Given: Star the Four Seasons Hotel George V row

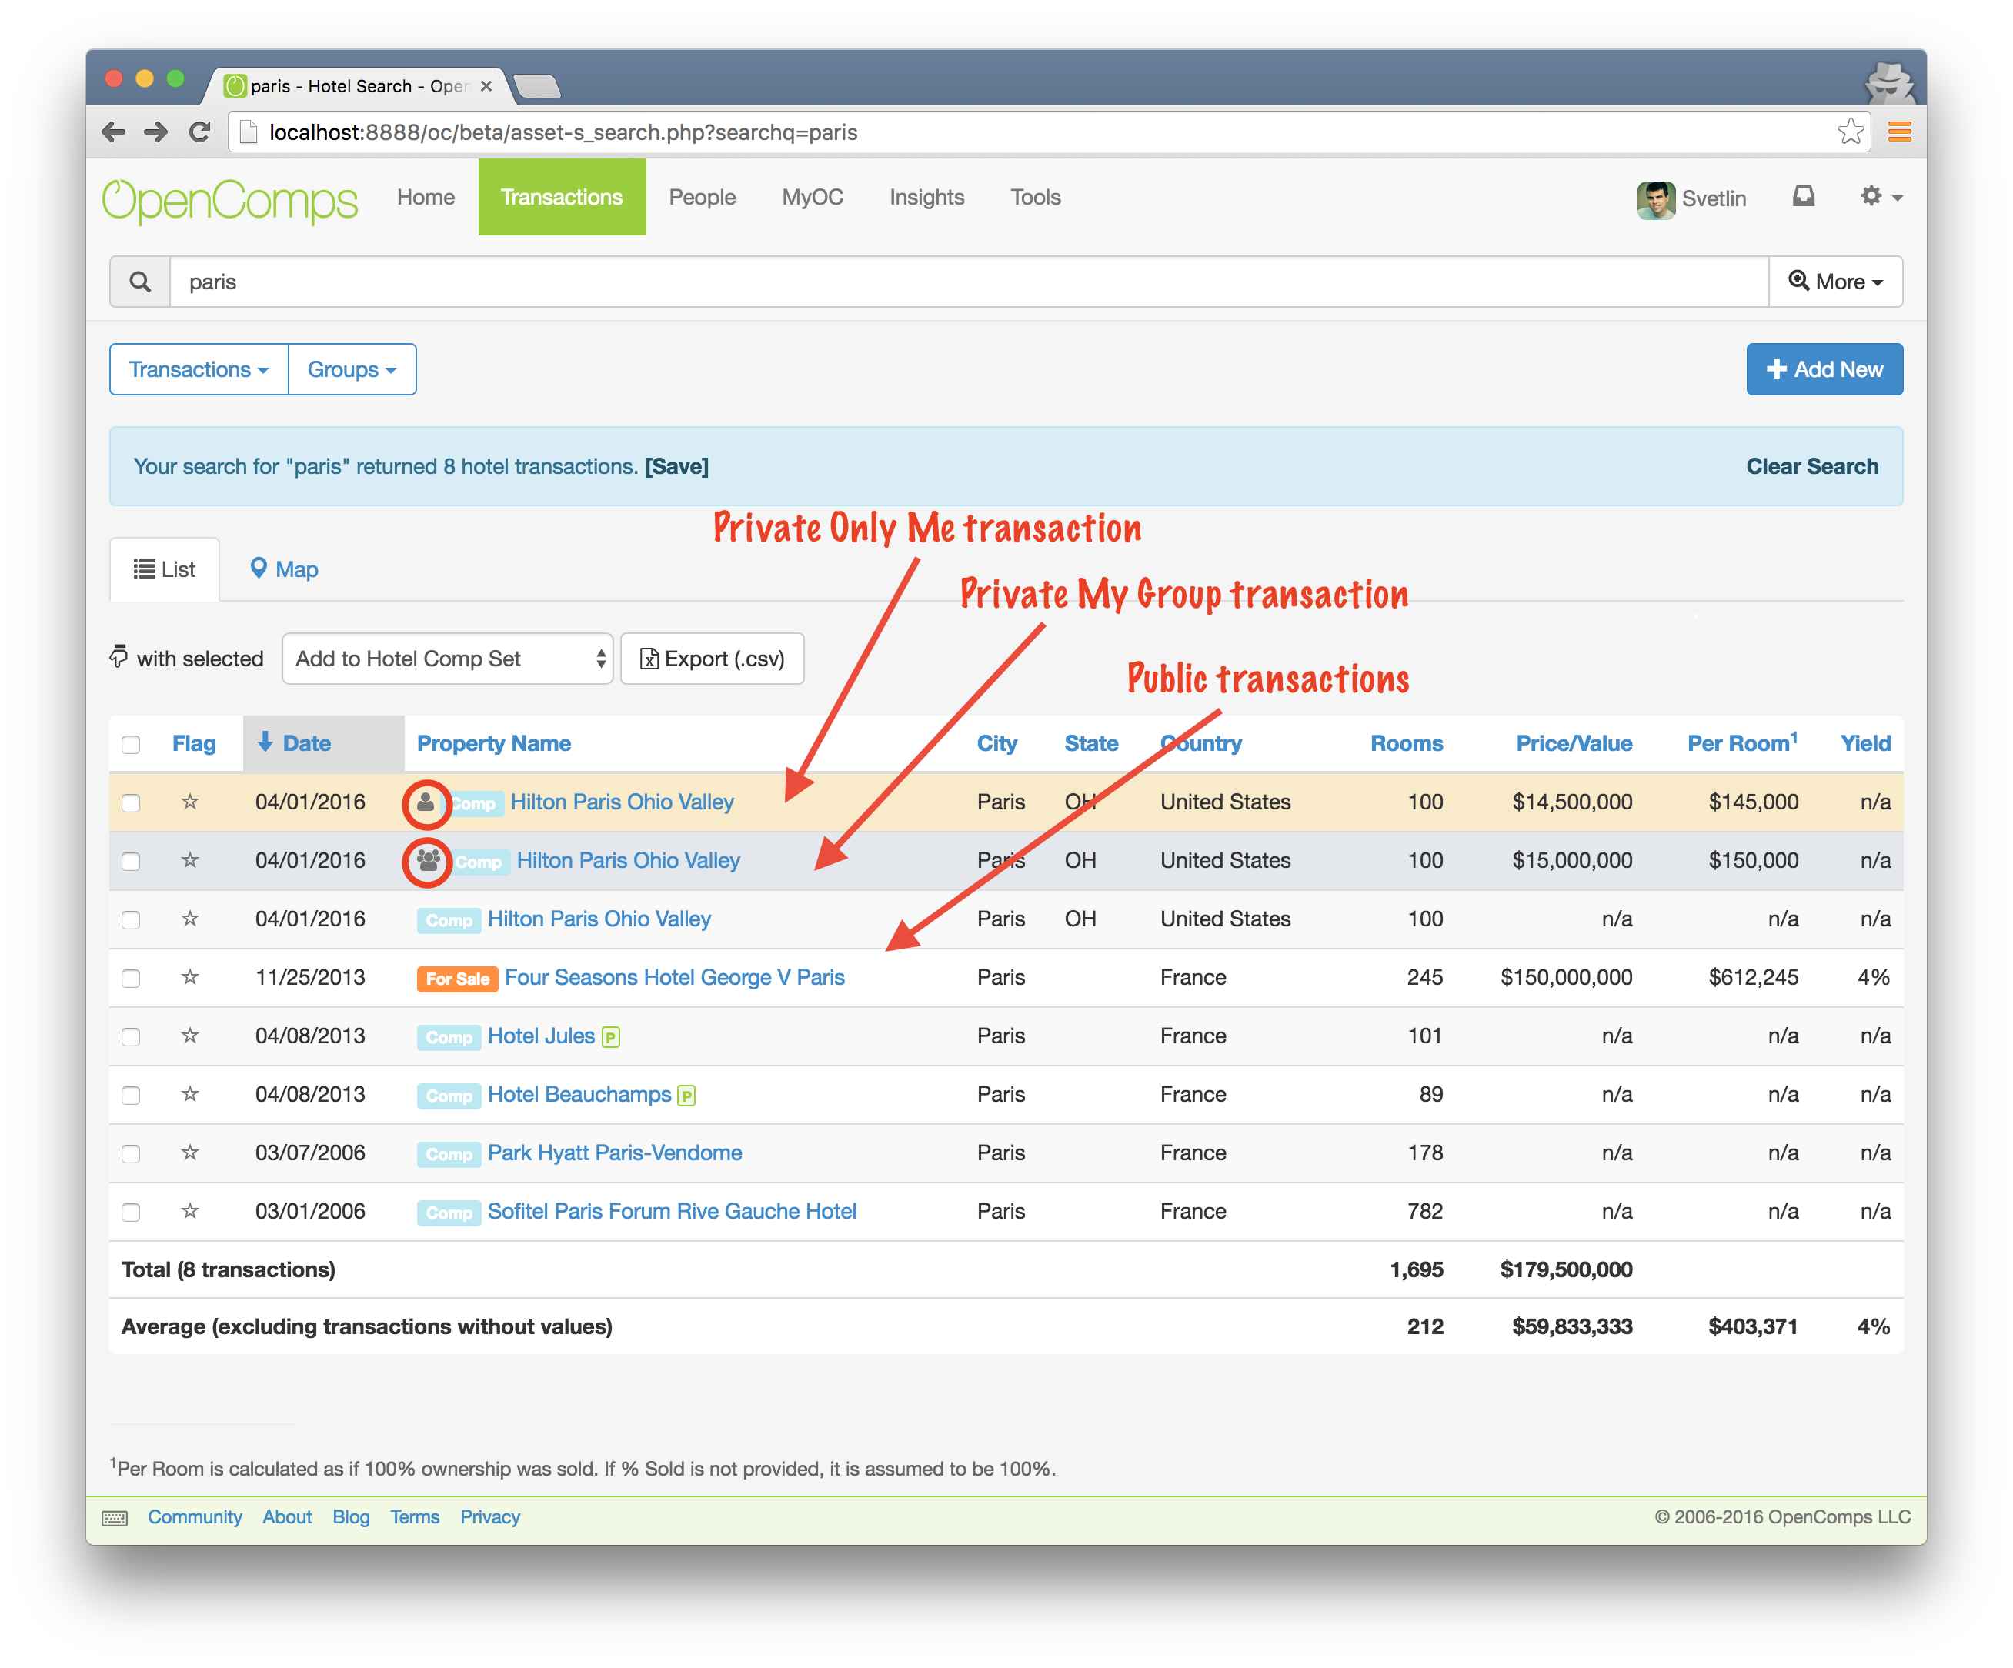Looking at the screenshot, I should 190,977.
